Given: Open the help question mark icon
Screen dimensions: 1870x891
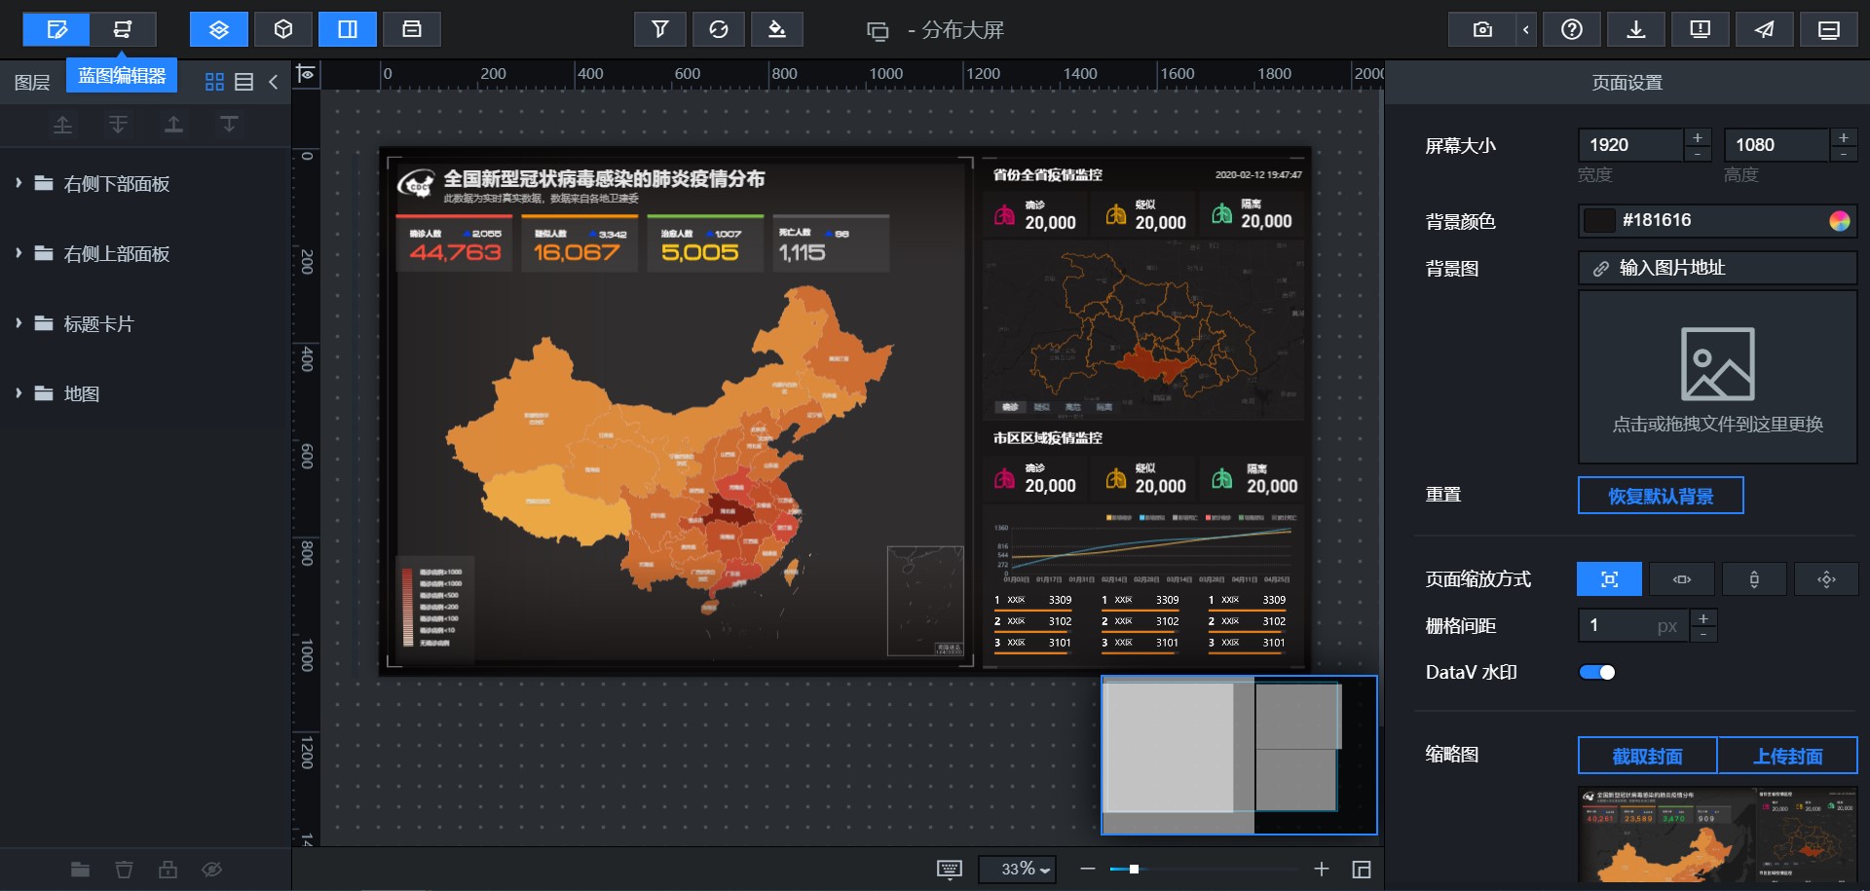Looking at the screenshot, I should coord(1572,29).
